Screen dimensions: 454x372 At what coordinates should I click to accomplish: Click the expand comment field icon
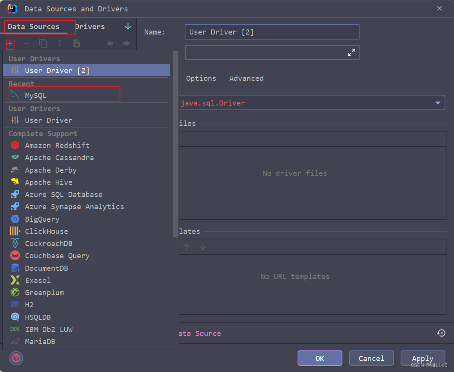coord(351,53)
